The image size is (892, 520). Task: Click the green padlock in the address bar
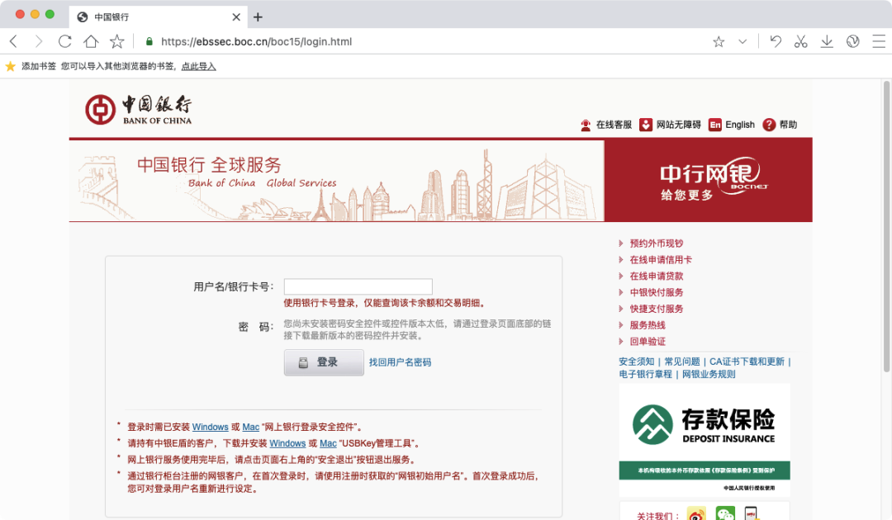click(149, 41)
